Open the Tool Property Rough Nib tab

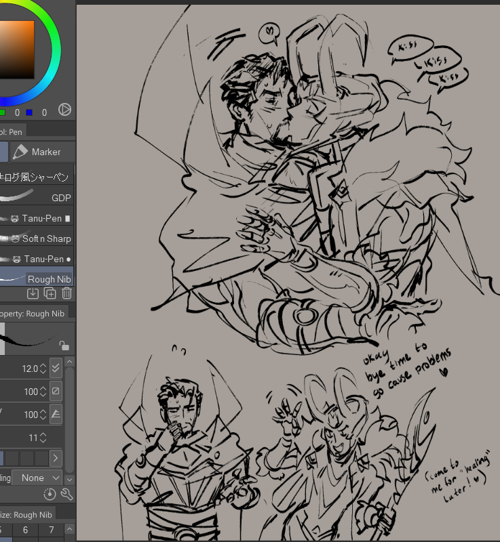pyautogui.click(x=33, y=314)
